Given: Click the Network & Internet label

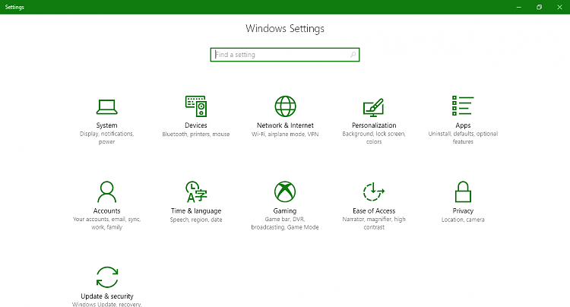Looking at the screenshot, I should [x=285, y=125].
